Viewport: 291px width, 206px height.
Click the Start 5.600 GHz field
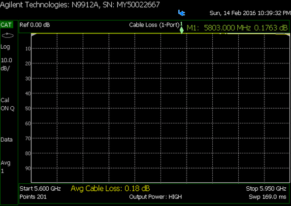coord(40,189)
